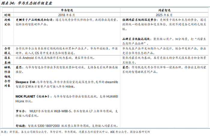Click the 'MOK PLANET（迈迪加）' entry

click(x=32, y=96)
